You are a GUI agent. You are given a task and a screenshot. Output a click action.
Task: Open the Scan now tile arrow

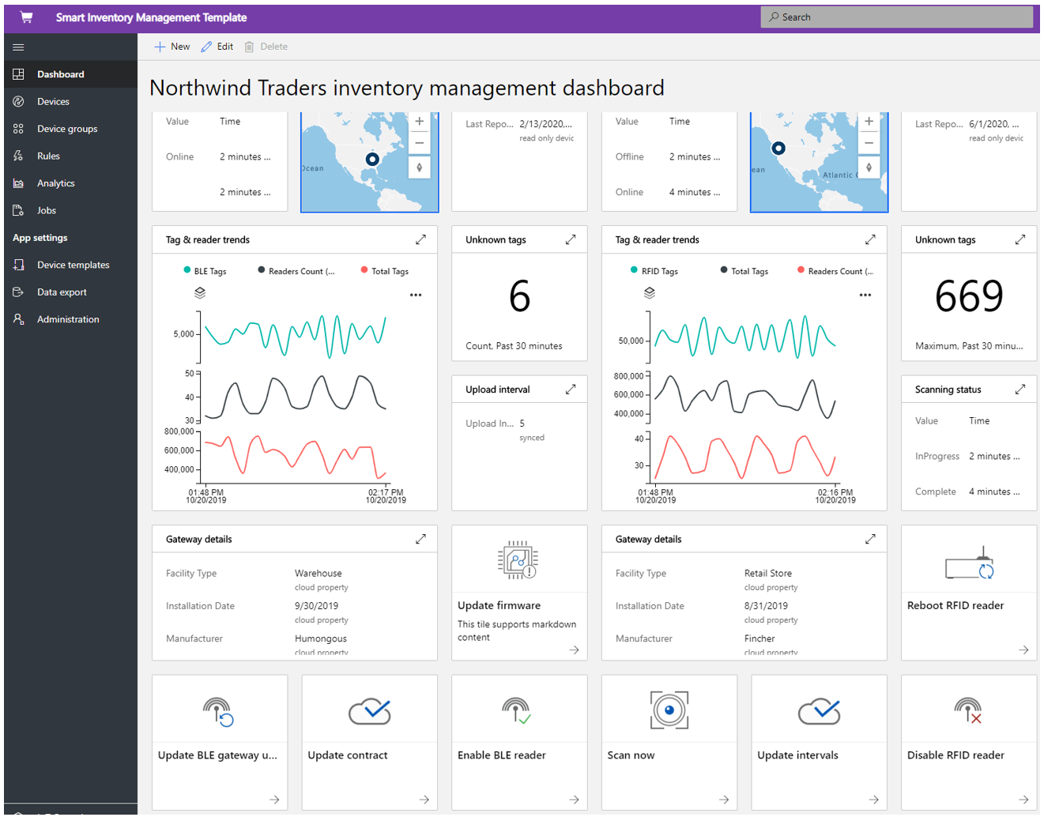click(724, 800)
